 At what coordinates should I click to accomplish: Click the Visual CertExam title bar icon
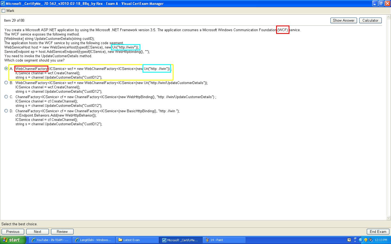coord(3,4)
